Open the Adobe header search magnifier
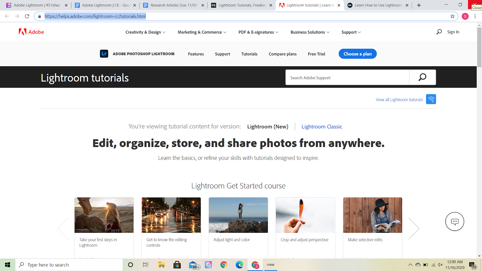Screen dimensions: 482x271 click(x=439, y=32)
